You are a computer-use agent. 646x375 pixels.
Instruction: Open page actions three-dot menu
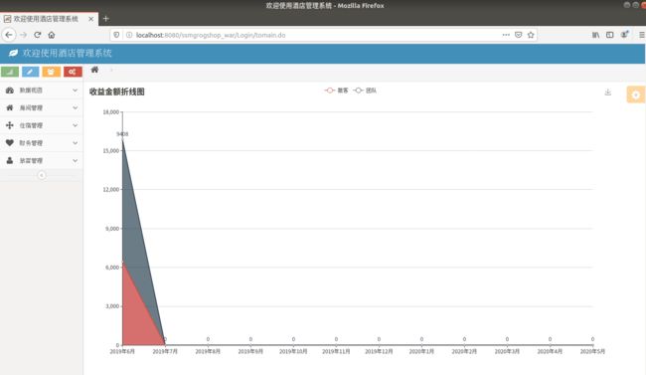tap(506, 35)
